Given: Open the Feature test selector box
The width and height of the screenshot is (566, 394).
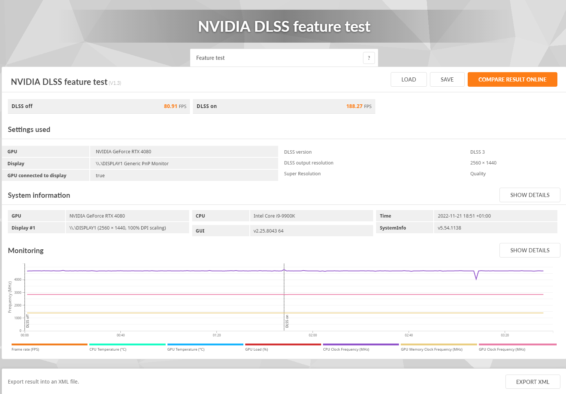Looking at the screenshot, I should click(x=284, y=58).
